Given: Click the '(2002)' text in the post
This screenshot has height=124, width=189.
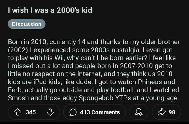Looking at the screenshot, I should pyautogui.click(x=18, y=50).
